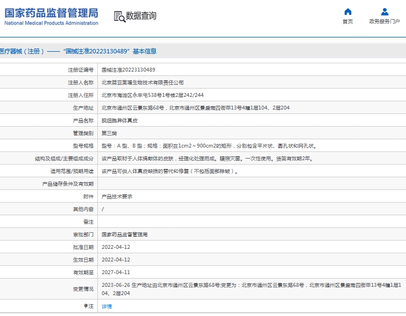
Task: Click the 适用范围/预期用途 label
Action: [72, 171]
